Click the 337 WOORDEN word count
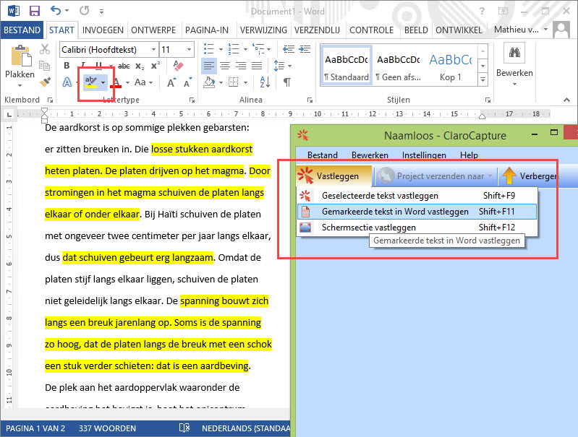This screenshot has height=437, width=578. click(107, 428)
